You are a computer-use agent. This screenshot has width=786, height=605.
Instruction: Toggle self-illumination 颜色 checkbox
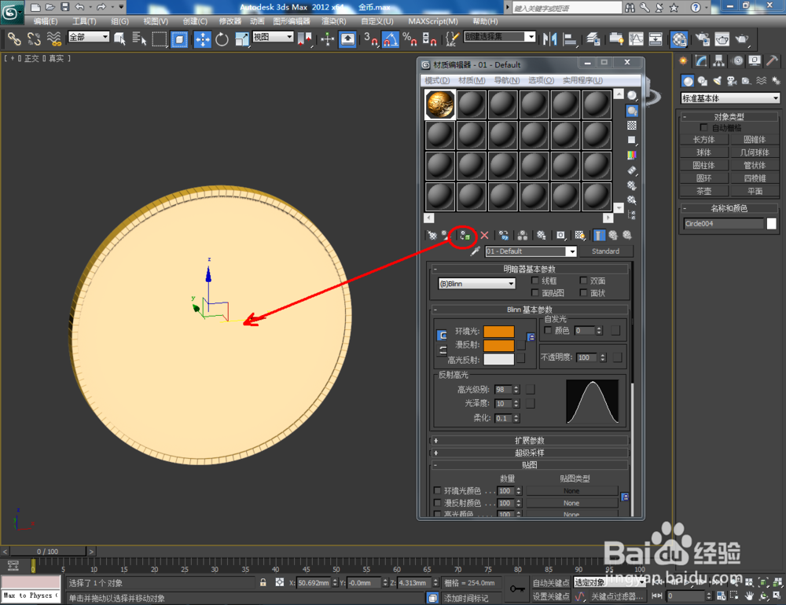tap(548, 330)
